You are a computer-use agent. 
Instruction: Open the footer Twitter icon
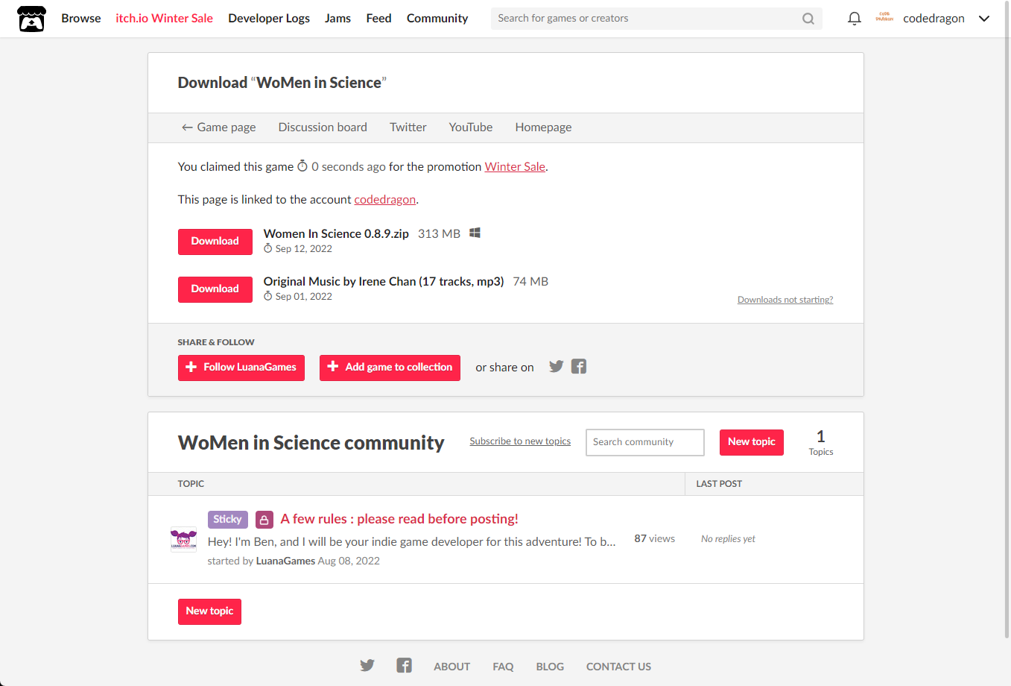point(367,665)
